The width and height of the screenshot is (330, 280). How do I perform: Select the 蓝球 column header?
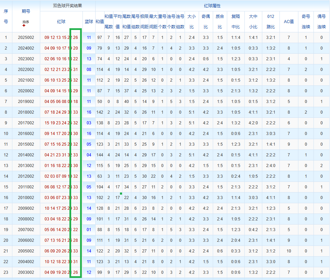point(89,22)
